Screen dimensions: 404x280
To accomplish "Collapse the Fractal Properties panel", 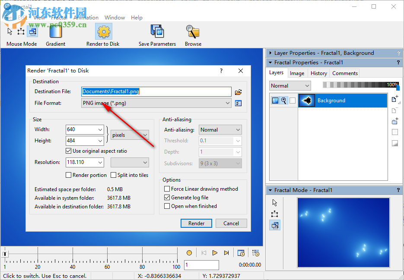I will [x=270, y=62].
